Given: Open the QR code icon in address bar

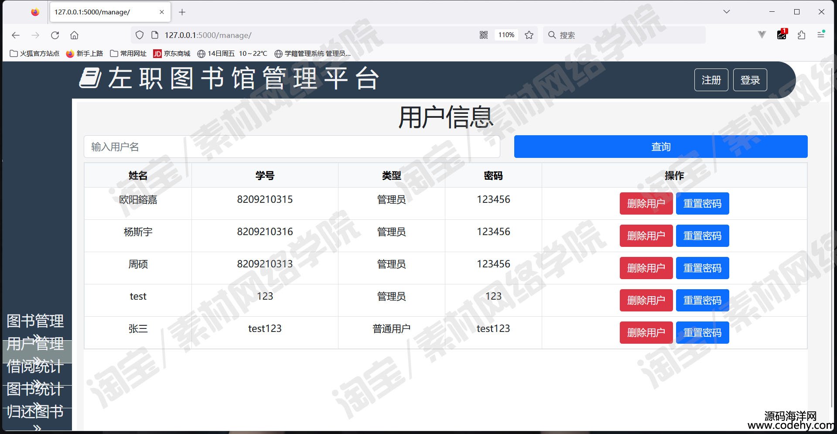Looking at the screenshot, I should pyautogui.click(x=484, y=35).
